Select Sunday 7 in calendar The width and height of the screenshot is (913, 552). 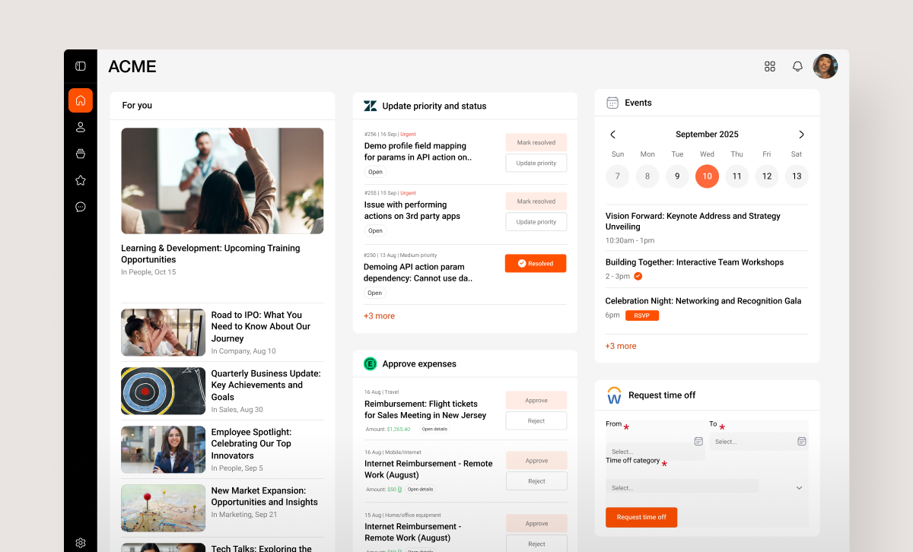point(618,176)
